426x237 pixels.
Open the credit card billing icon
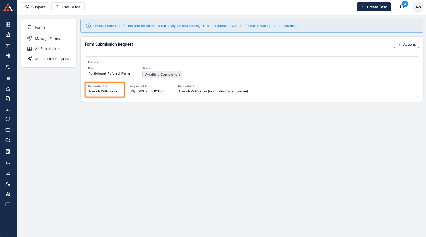[8, 204]
